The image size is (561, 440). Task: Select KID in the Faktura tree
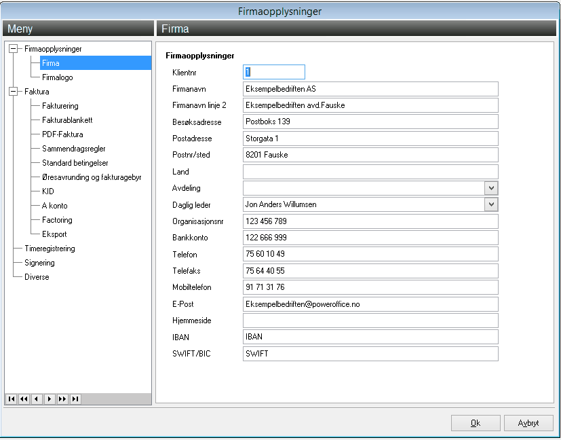48,191
